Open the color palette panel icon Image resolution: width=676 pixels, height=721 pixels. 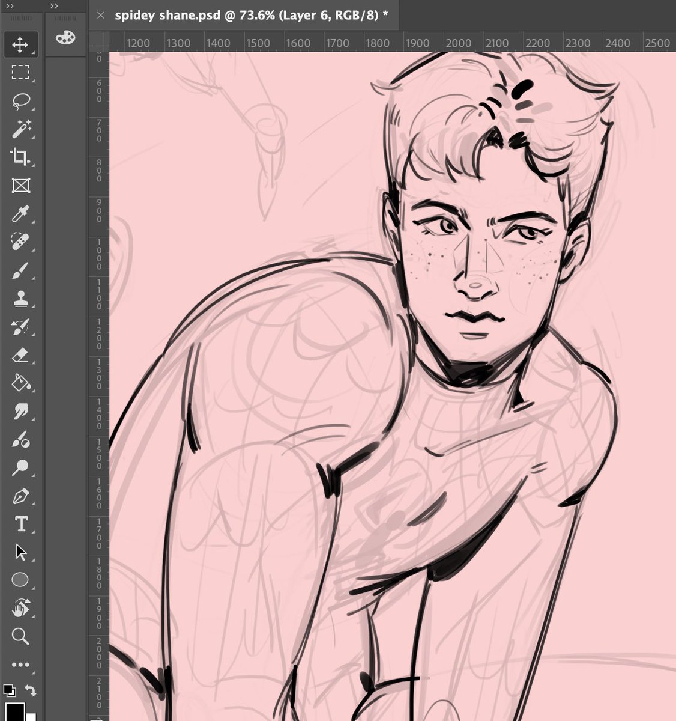pos(65,38)
